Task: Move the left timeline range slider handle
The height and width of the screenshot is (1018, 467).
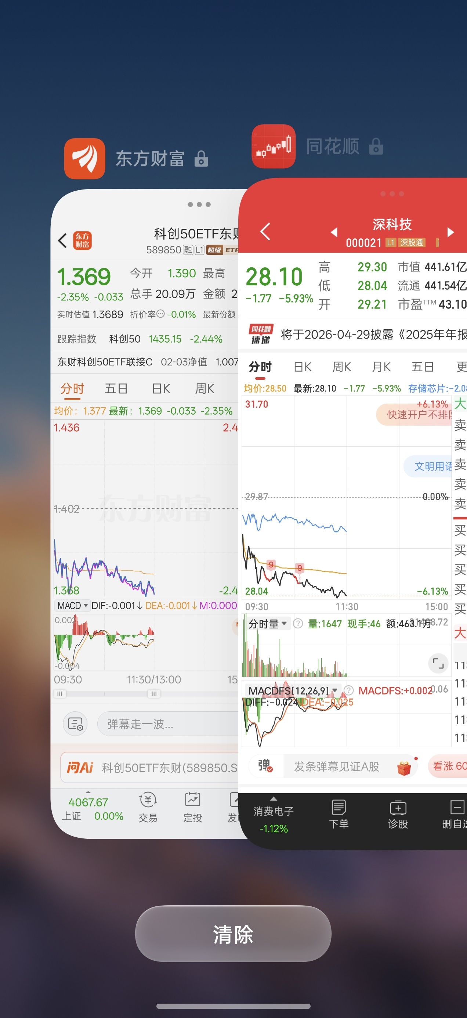Action: coord(60,694)
